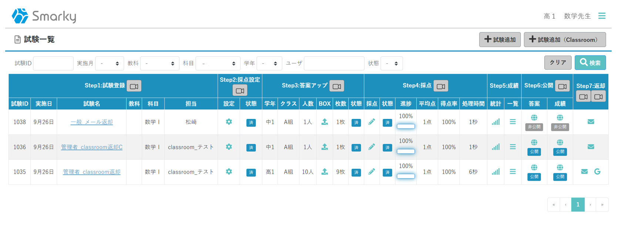Expand the 教科 dropdown filter
This screenshot has width=622, height=233.
click(160, 64)
